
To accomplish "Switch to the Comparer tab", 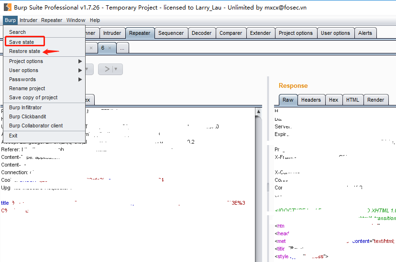I will pos(231,33).
